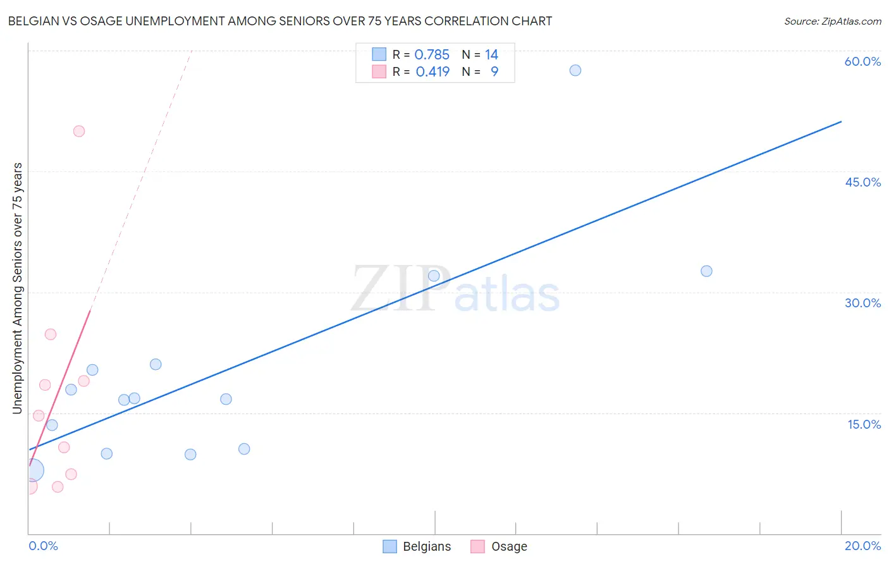The image size is (889, 564).
Task: Select the Belgian point near 32.5% at far right
Action: (707, 271)
